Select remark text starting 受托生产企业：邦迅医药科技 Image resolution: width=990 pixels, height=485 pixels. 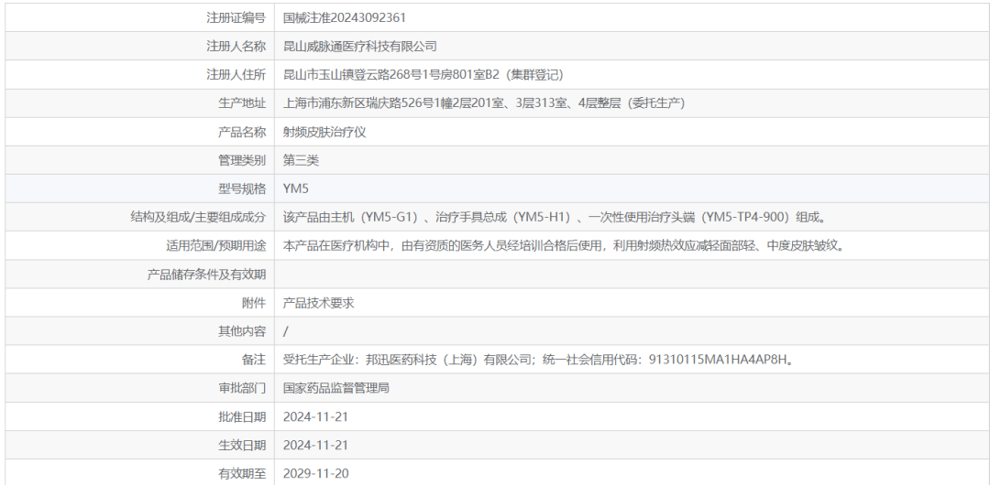538,360
